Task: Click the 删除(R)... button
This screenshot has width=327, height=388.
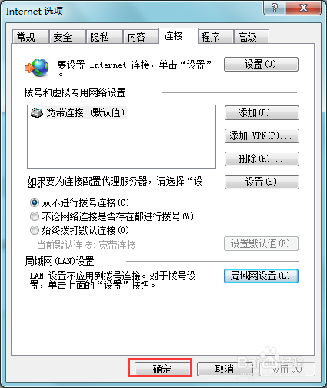Action: pyautogui.click(x=262, y=159)
